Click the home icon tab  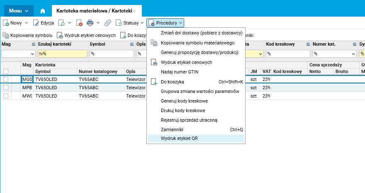tap(42, 11)
